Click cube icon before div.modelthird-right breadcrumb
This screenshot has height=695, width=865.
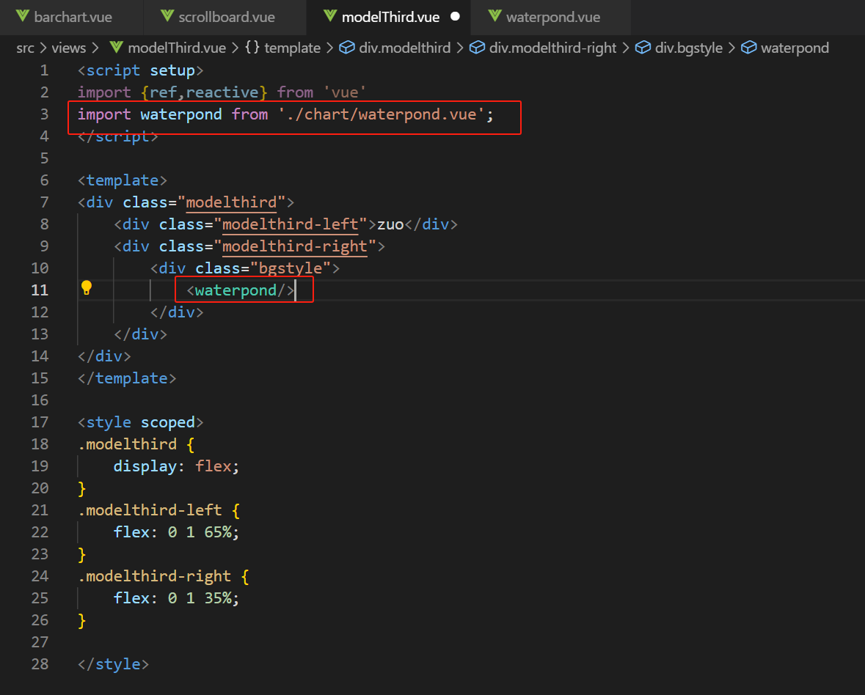tap(477, 48)
